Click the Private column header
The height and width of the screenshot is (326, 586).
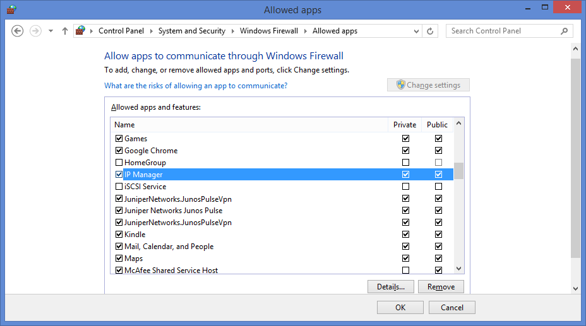tap(405, 125)
